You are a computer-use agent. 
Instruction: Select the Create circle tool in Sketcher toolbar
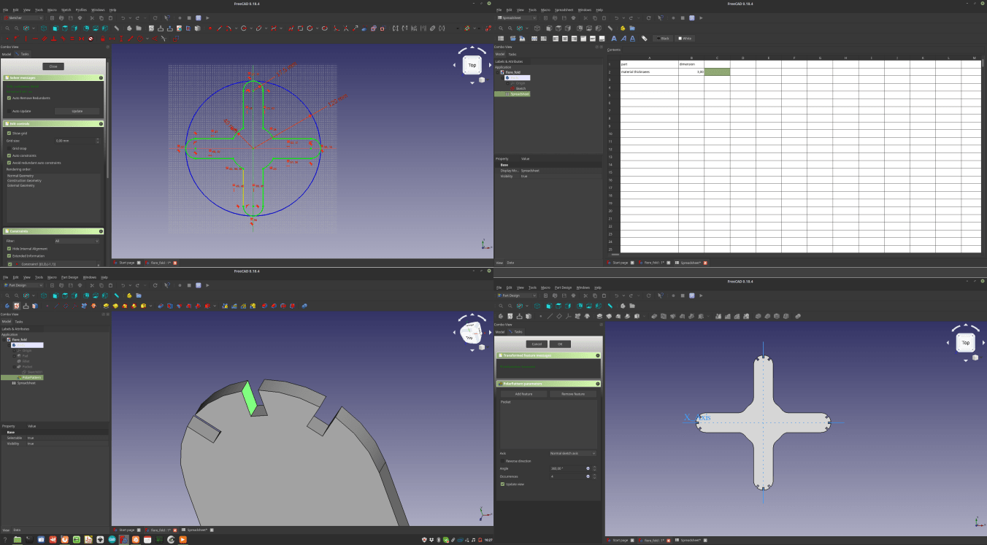243,28
